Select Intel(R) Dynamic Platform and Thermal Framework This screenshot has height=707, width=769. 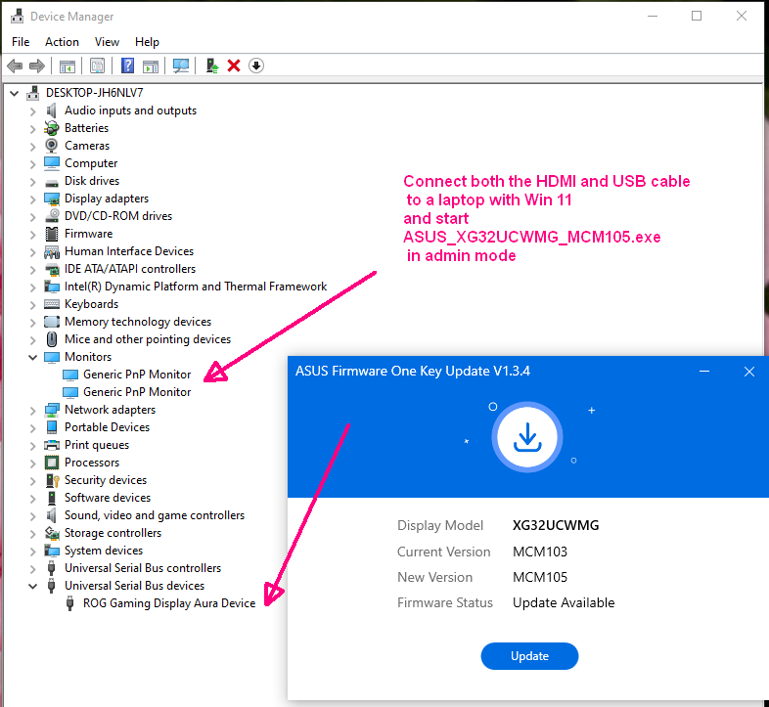[x=196, y=287]
